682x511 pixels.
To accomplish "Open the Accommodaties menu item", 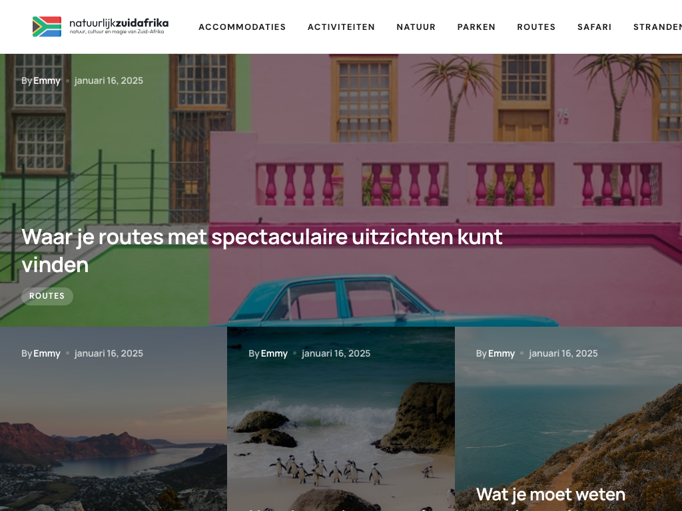I will coord(242,27).
